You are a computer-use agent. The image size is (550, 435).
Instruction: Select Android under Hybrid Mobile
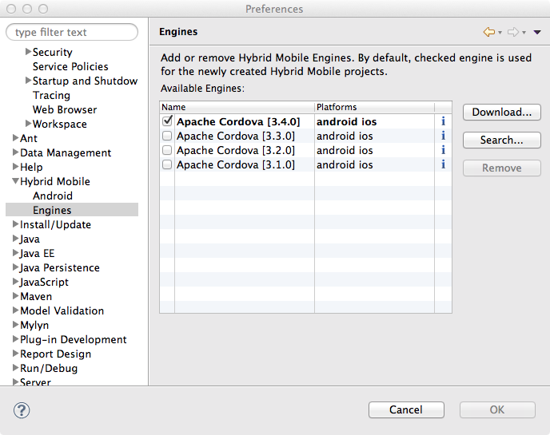(53, 196)
